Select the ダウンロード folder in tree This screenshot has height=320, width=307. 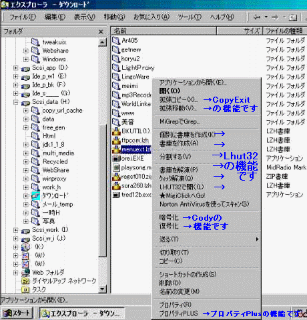(x=55, y=196)
